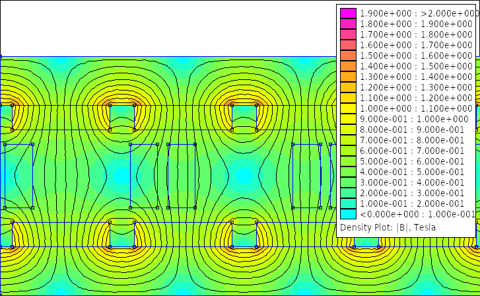Click the swatch beside 1.000e-001 : 2.000e-001

348,203
